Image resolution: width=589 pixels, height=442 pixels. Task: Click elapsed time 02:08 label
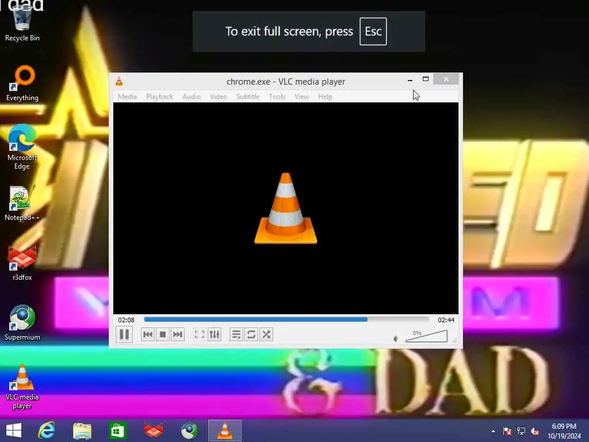[126, 320]
